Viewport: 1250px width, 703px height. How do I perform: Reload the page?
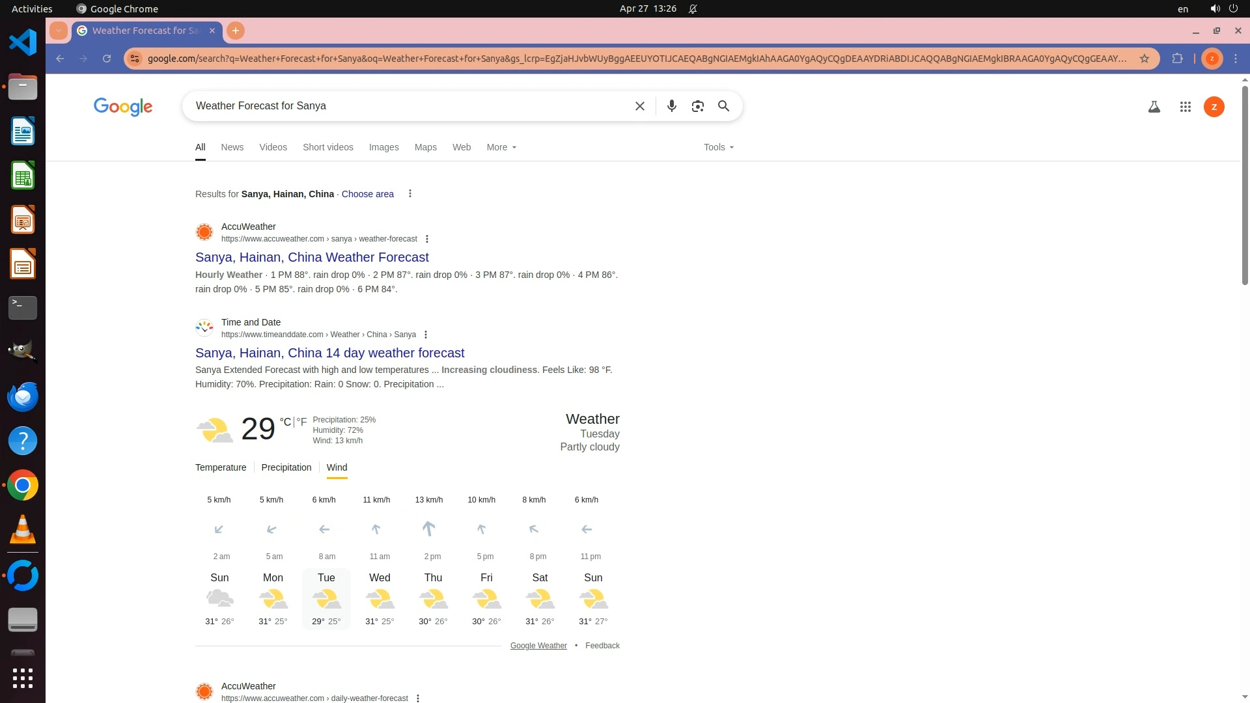point(107,59)
